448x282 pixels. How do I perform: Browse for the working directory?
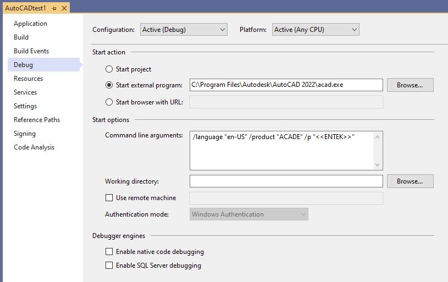pos(410,181)
